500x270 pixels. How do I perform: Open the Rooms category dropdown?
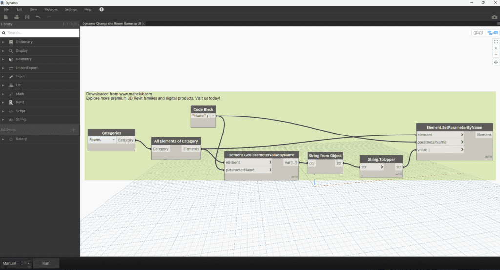[102, 140]
